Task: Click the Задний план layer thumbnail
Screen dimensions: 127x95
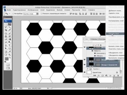Action: pos(89,72)
